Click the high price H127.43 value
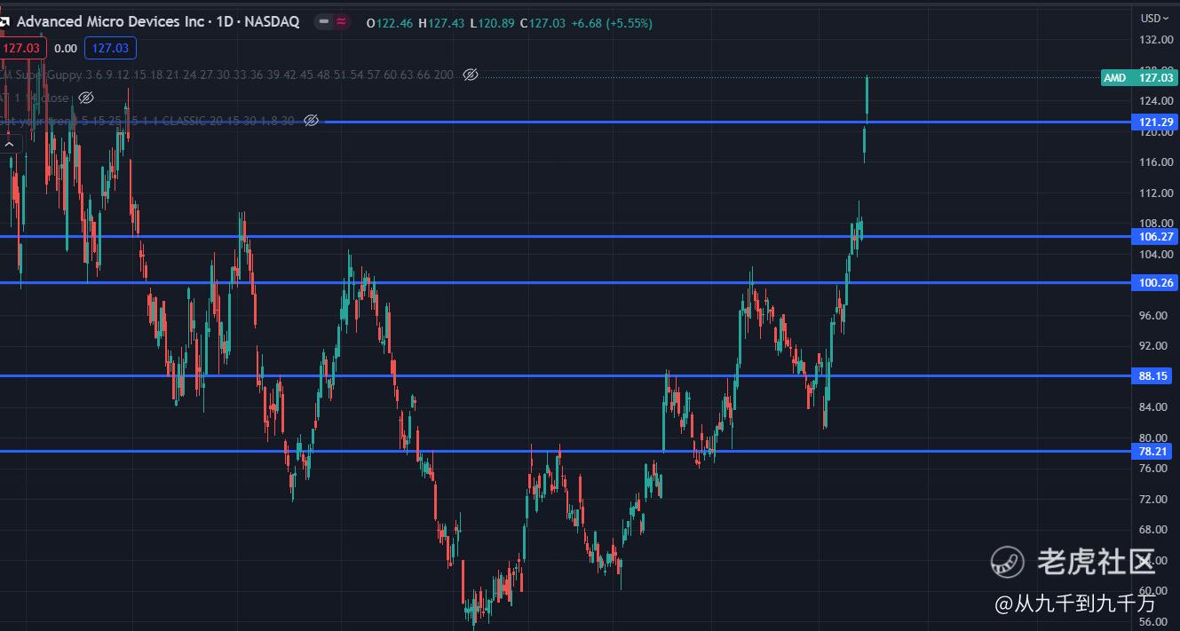Image resolution: width=1180 pixels, height=631 pixels. 442,23
